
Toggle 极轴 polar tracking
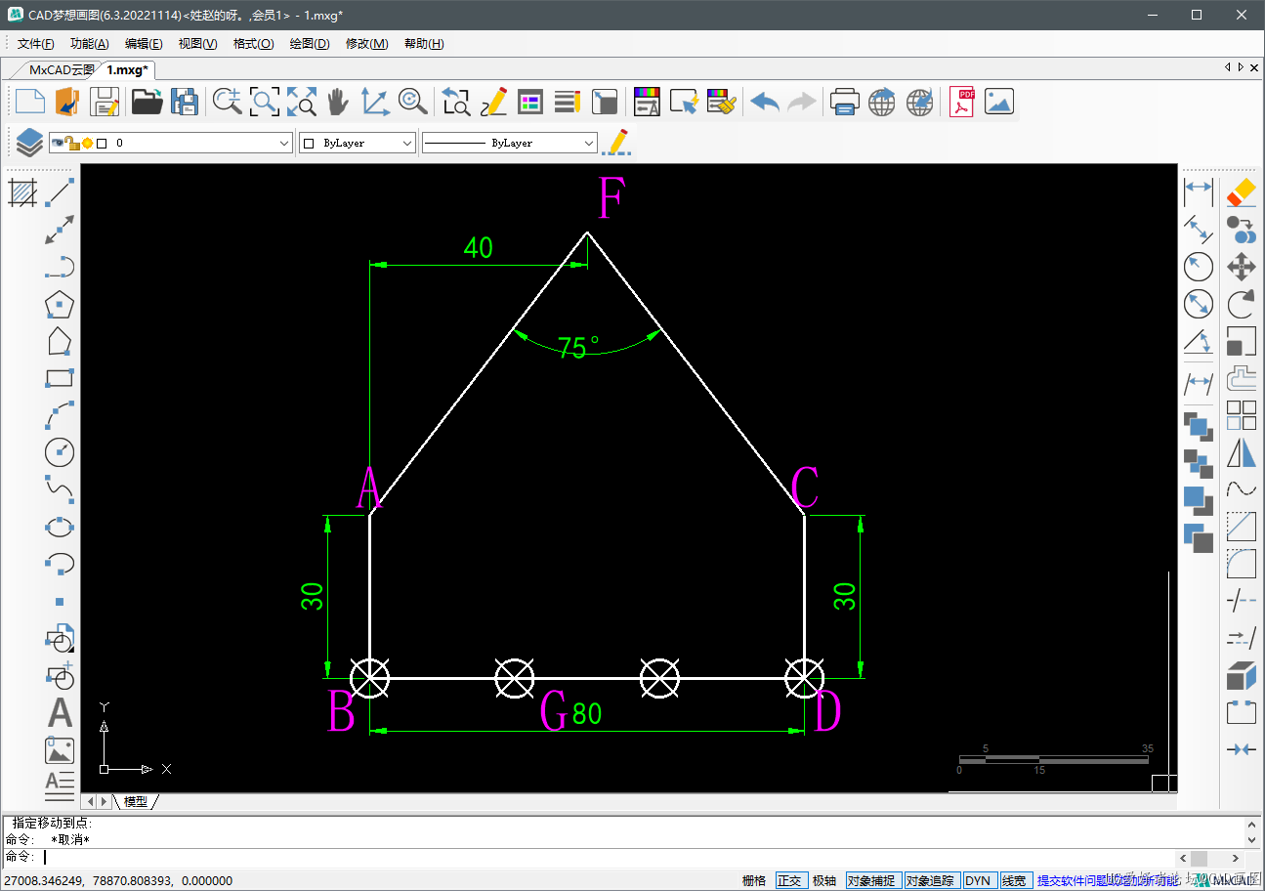pos(824,880)
